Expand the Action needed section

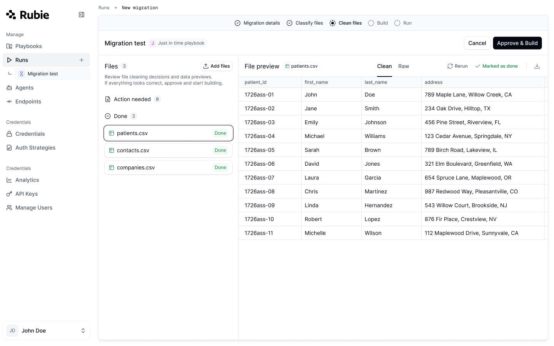132,99
